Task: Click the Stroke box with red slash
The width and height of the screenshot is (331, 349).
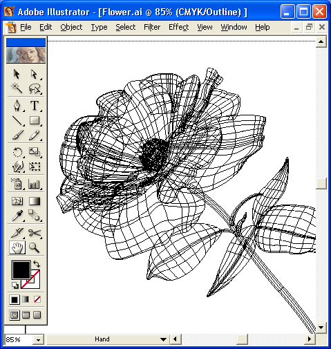Action: (35, 282)
